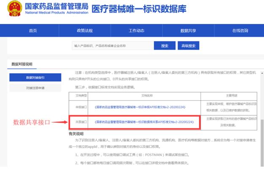Viewport: 264px width, 170px height.
Task: Open the 工作动态 navigation item
Action: (x=136, y=30)
